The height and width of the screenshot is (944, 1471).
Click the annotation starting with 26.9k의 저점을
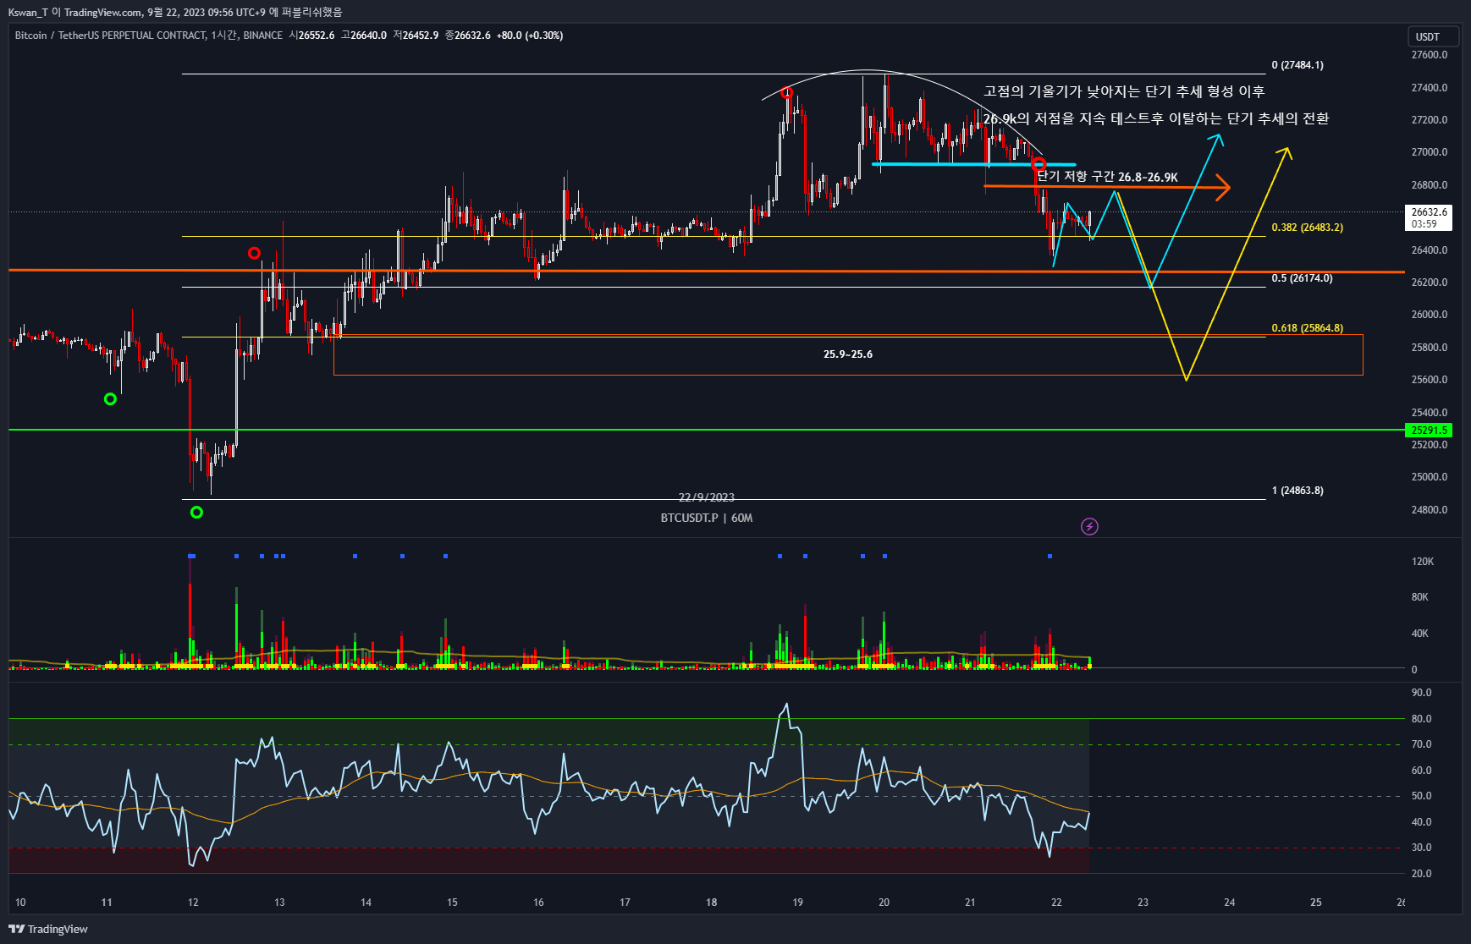click(x=1156, y=118)
